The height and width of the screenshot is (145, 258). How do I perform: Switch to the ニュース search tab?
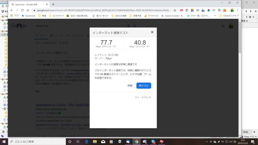coord(56,35)
